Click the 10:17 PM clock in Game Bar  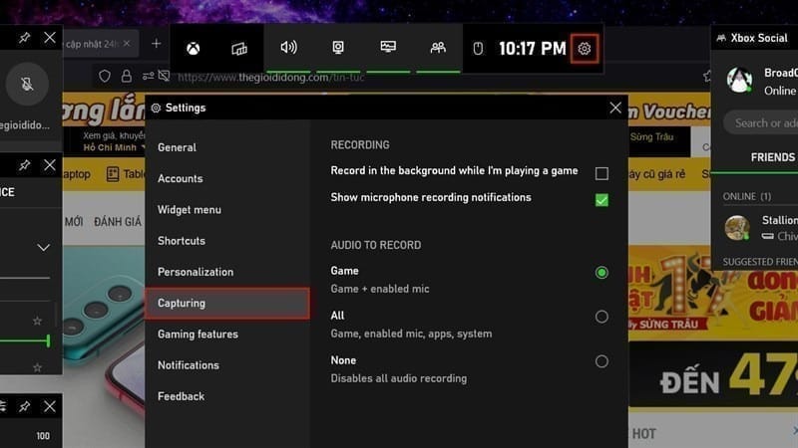[533, 49]
